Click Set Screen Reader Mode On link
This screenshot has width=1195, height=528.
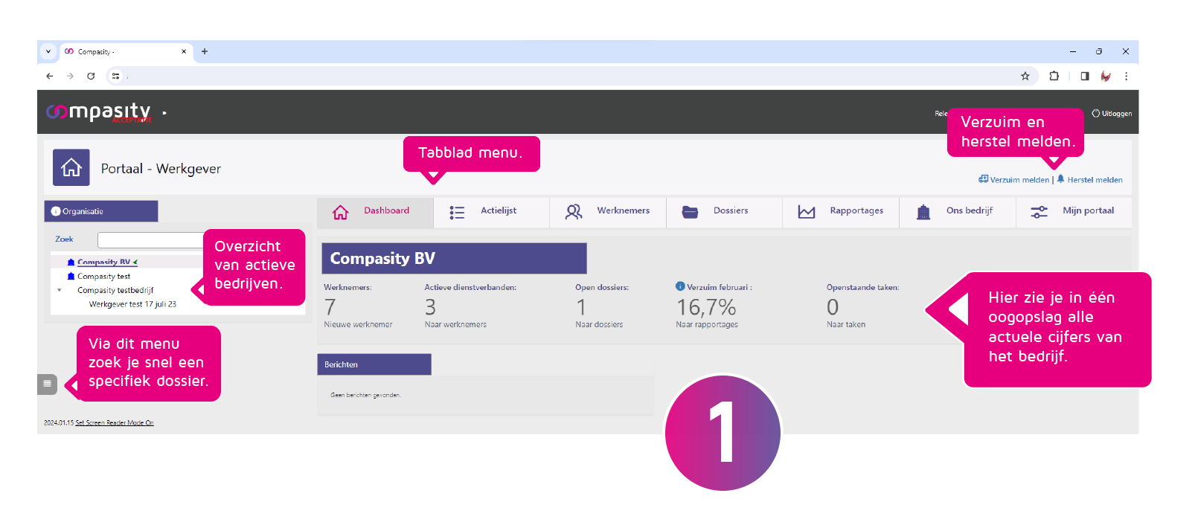pyautogui.click(x=115, y=422)
